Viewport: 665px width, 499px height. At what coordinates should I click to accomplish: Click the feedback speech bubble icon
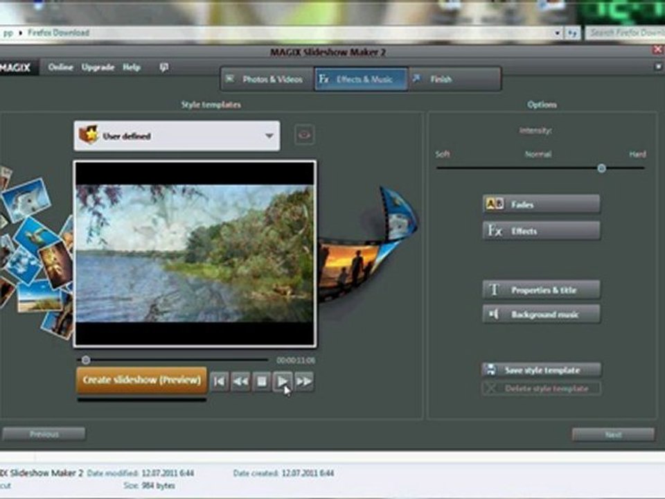(x=164, y=67)
